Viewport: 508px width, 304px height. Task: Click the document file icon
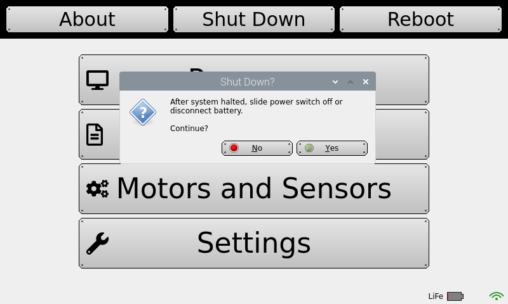click(95, 134)
